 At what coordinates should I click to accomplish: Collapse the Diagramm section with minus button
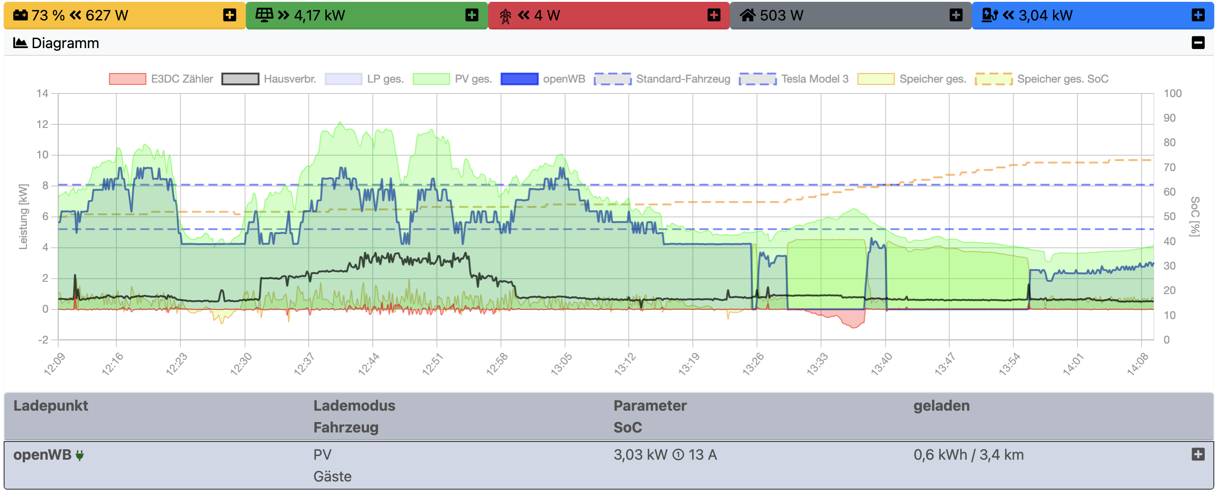[1197, 43]
